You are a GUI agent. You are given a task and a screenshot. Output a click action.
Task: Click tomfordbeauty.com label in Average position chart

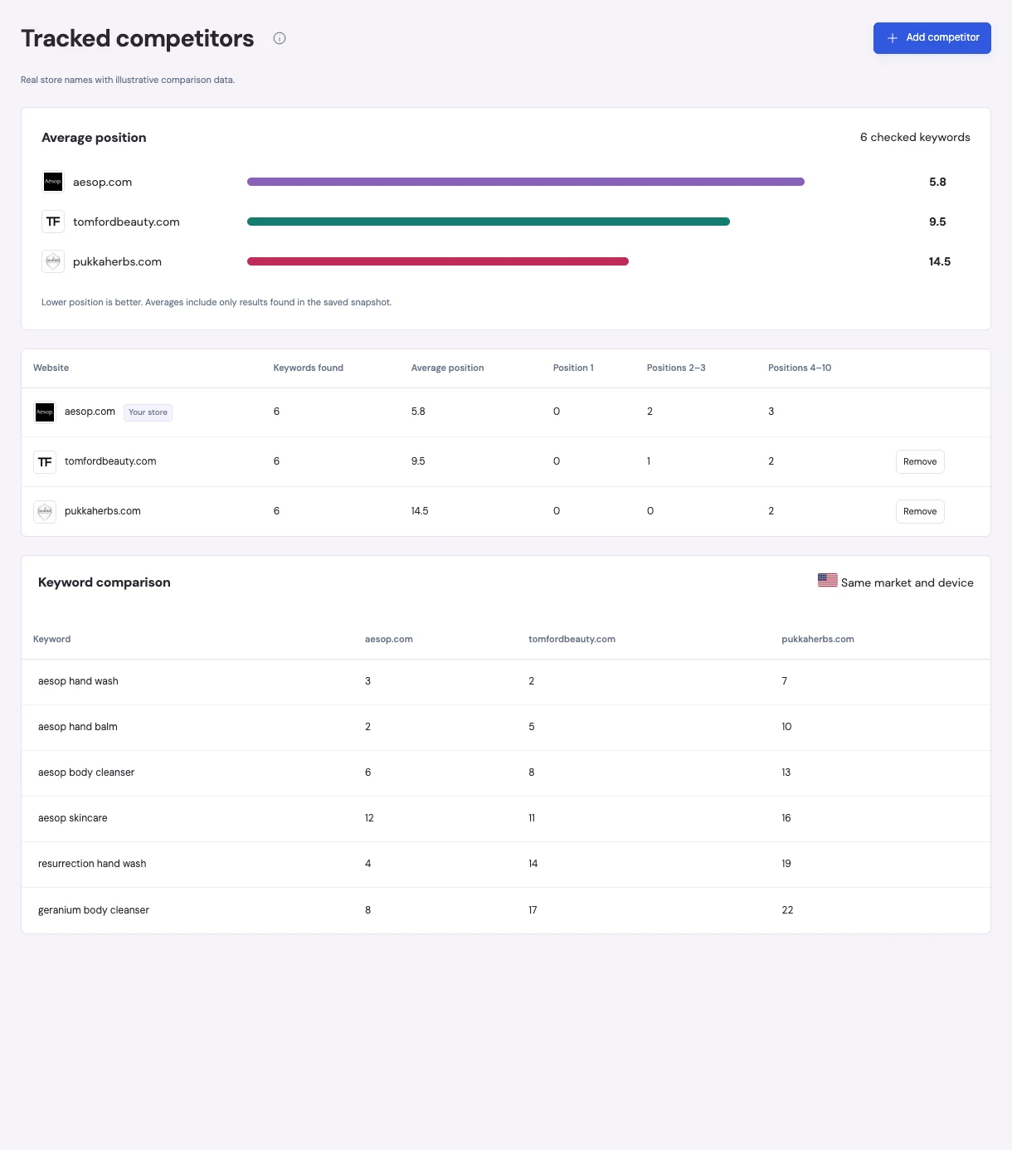(x=126, y=222)
